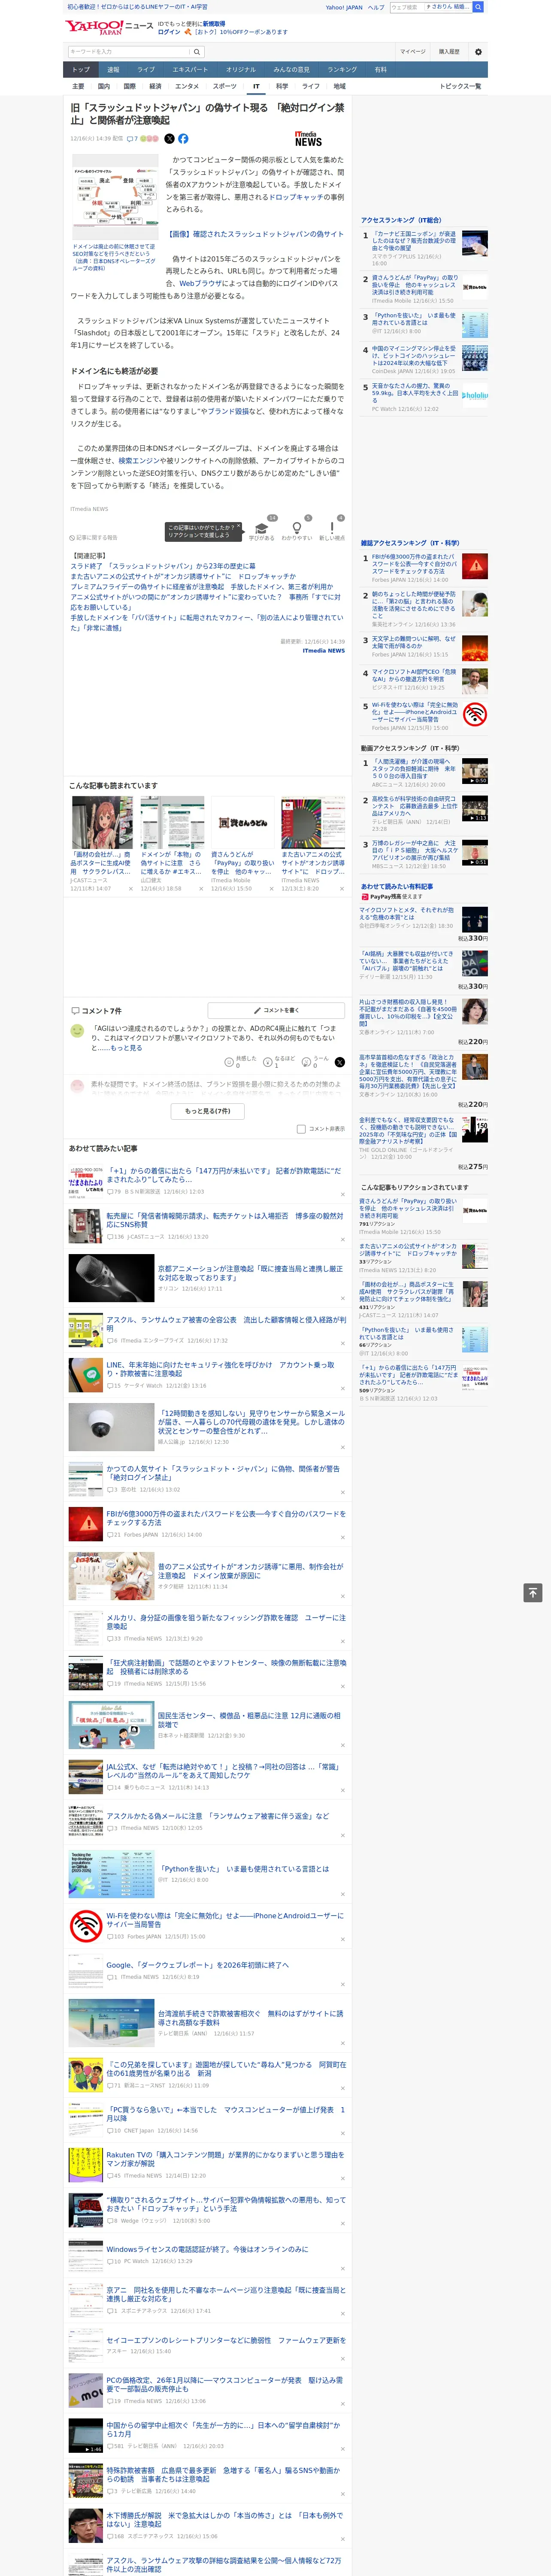Share the article on X
This screenshot has width=551, height=2576.
pos(169,139)
